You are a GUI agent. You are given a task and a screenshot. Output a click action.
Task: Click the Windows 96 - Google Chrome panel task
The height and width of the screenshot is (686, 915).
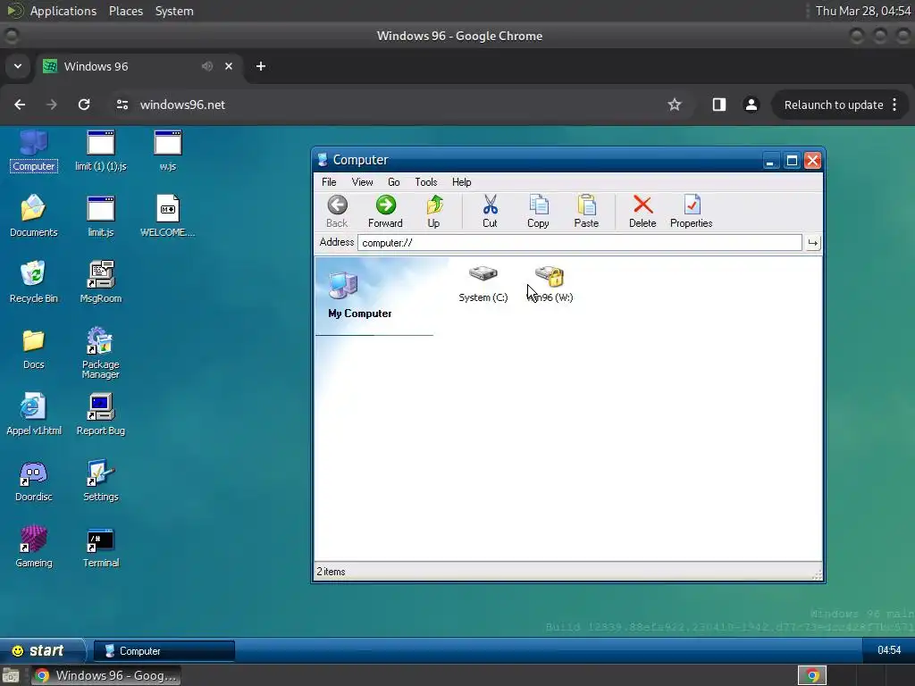point(105,675)
